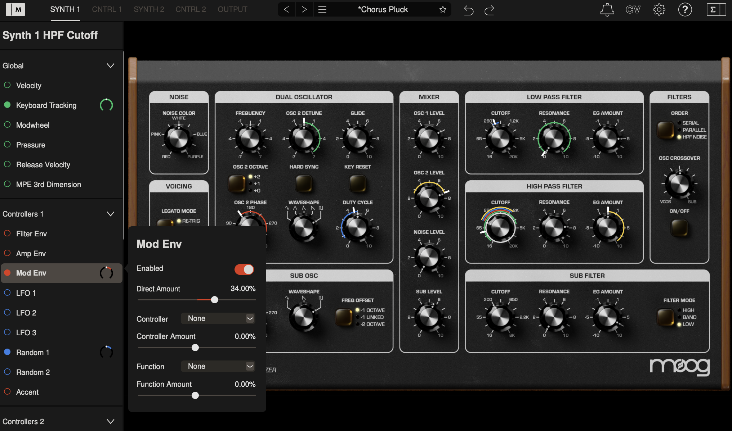Click the help question mark icon

point(685,10)
